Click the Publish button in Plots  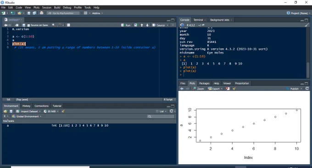tap(294, 89)
